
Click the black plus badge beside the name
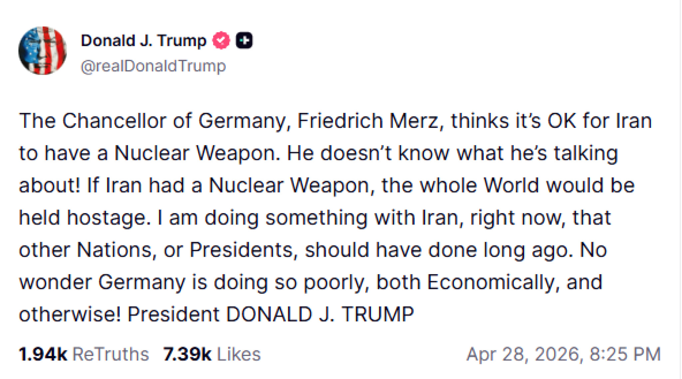[244, 41]
